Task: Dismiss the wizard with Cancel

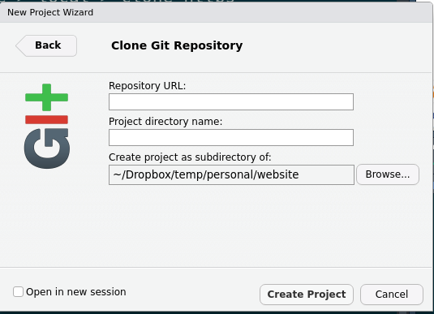Action: (x=392, y=295)
